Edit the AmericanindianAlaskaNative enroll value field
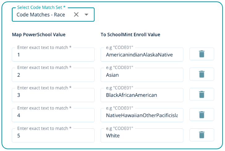 pyautogui.click(x=142, y=55)
